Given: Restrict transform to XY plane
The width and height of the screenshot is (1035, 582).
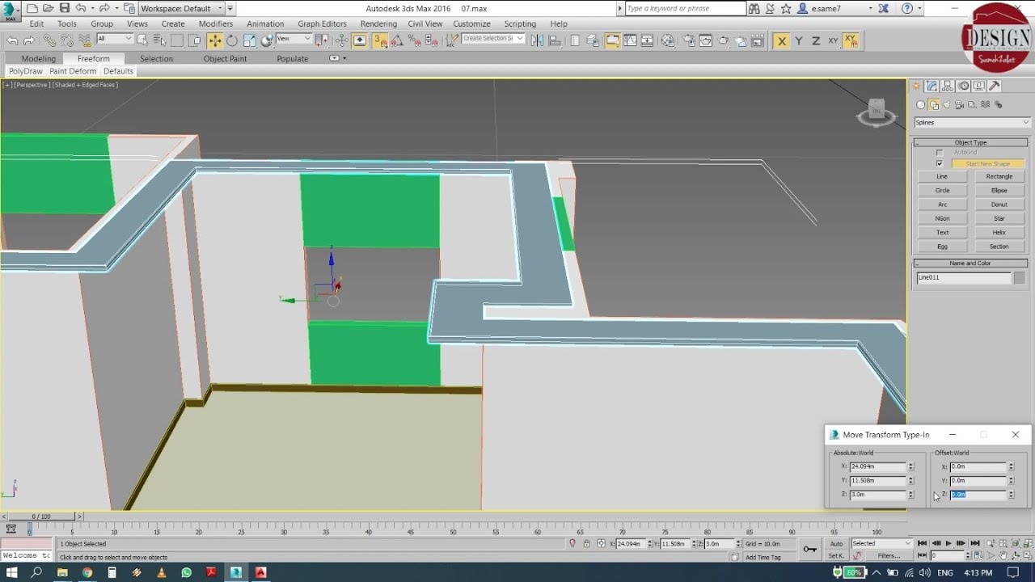Looking at the screenshot, I should [833, 40].
